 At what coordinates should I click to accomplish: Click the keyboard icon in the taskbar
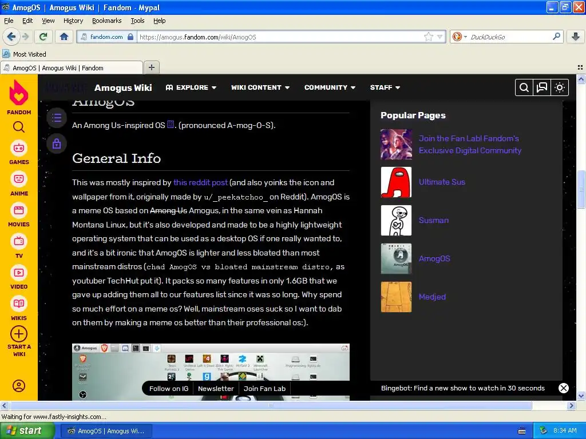522,431
